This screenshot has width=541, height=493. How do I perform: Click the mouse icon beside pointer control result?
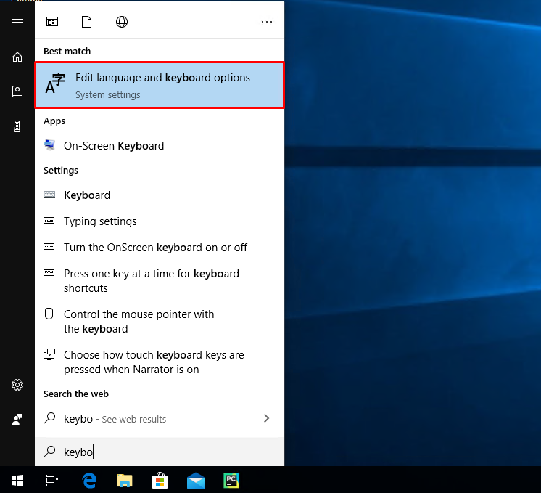pos(49,314)
